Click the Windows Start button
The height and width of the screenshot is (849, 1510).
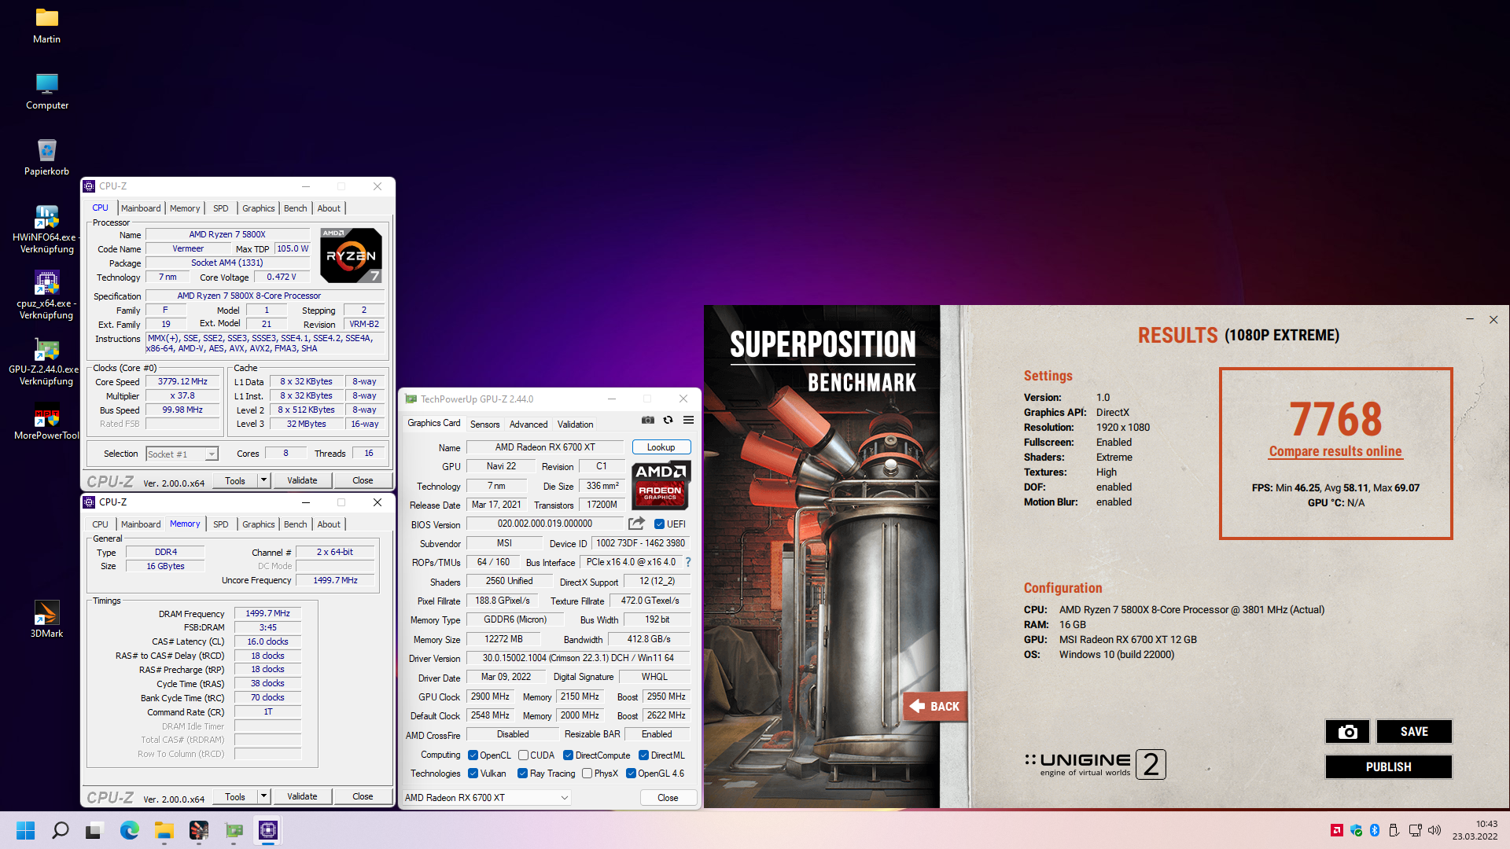25,830
